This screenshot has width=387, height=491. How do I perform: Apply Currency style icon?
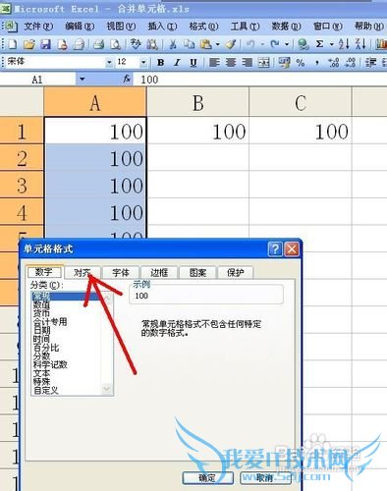point(284,62)
